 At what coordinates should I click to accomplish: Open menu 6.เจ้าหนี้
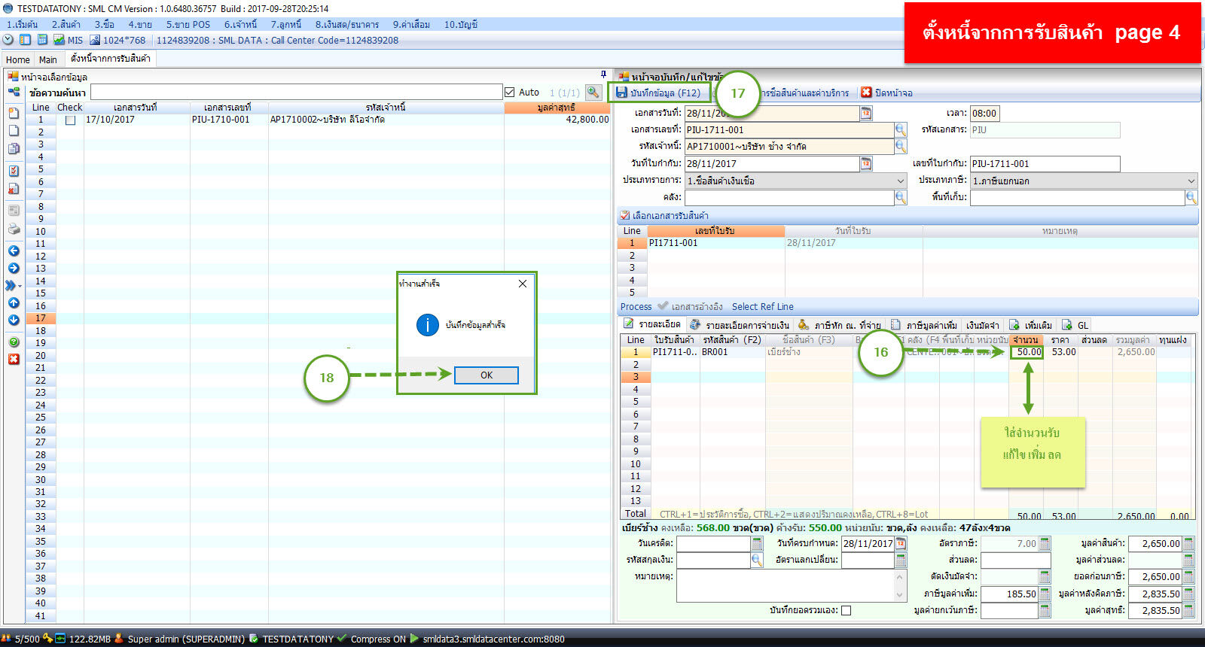pos(240,24)
